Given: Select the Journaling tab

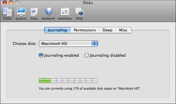Looking at the screenshot, I should (57, 30).
